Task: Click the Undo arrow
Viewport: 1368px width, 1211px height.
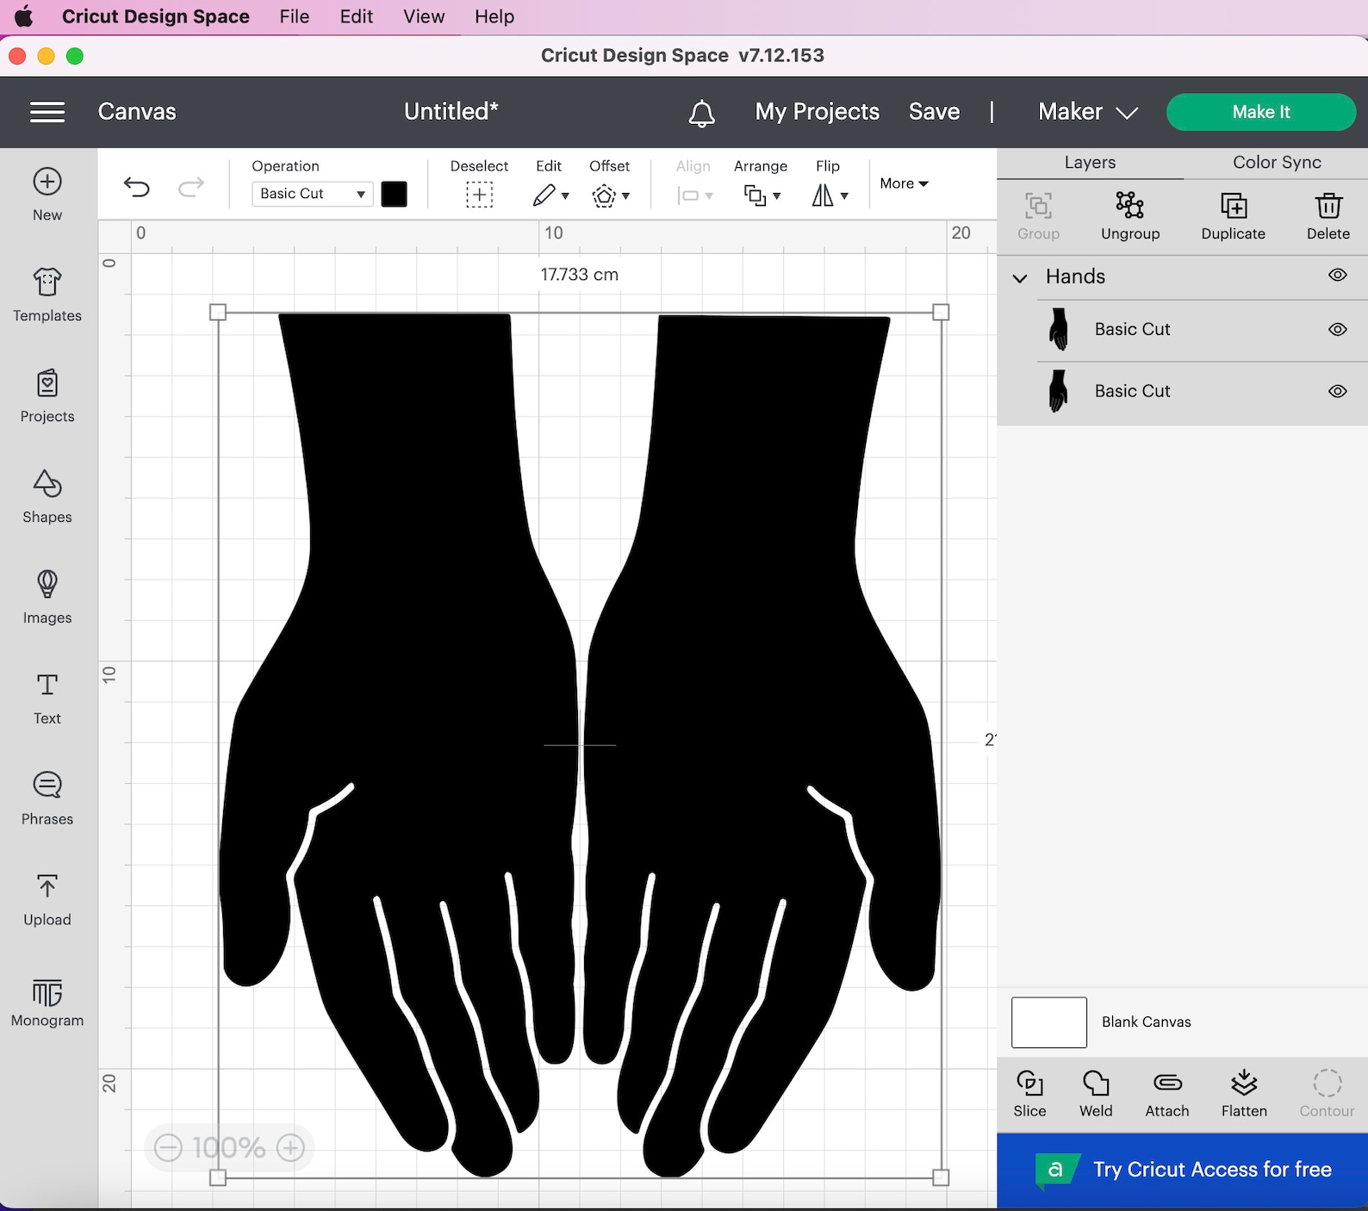Action: [x=137, y=187]
